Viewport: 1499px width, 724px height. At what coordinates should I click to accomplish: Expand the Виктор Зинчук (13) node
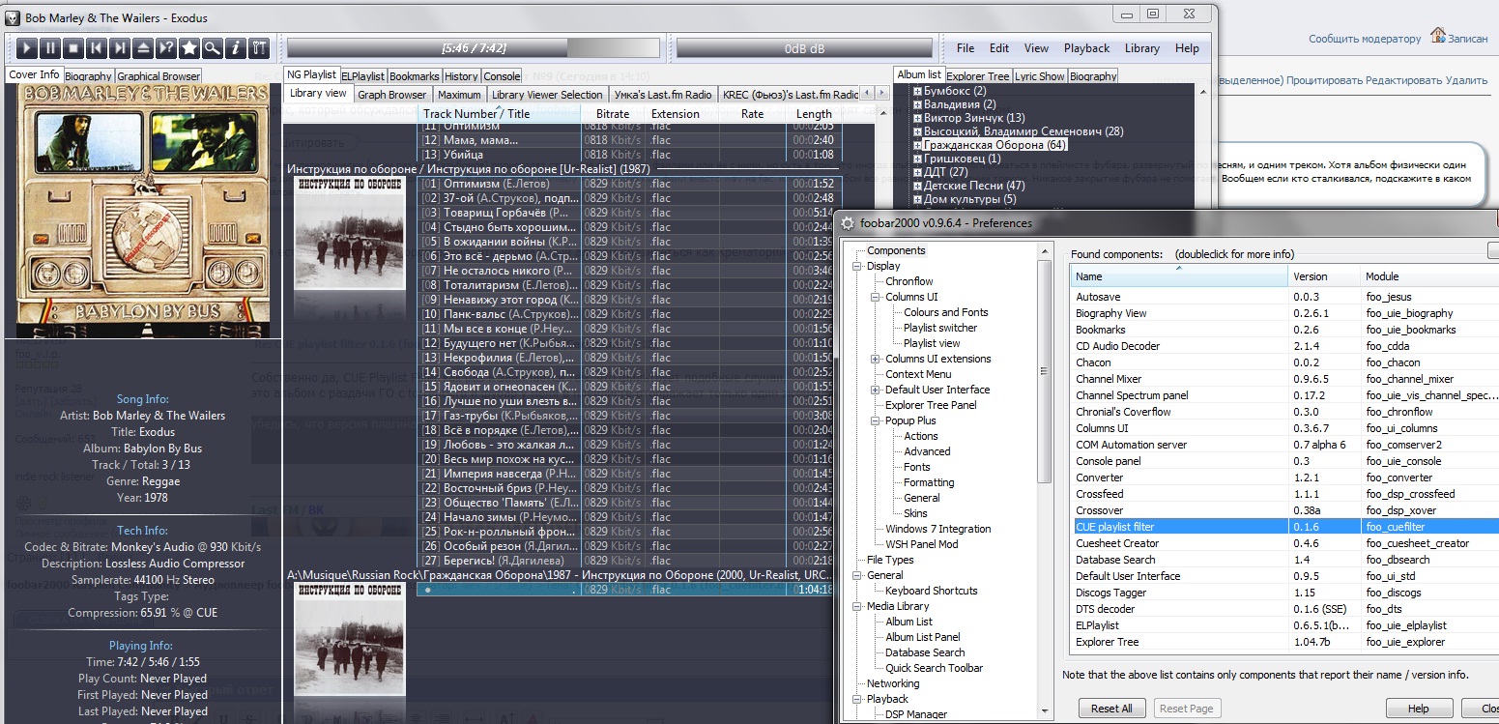tap(917, 118)
